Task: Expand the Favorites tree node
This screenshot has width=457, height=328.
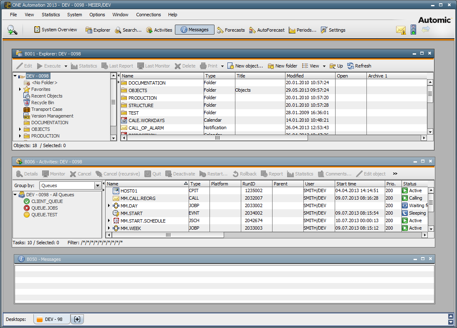Action: [x=20, y=89]
